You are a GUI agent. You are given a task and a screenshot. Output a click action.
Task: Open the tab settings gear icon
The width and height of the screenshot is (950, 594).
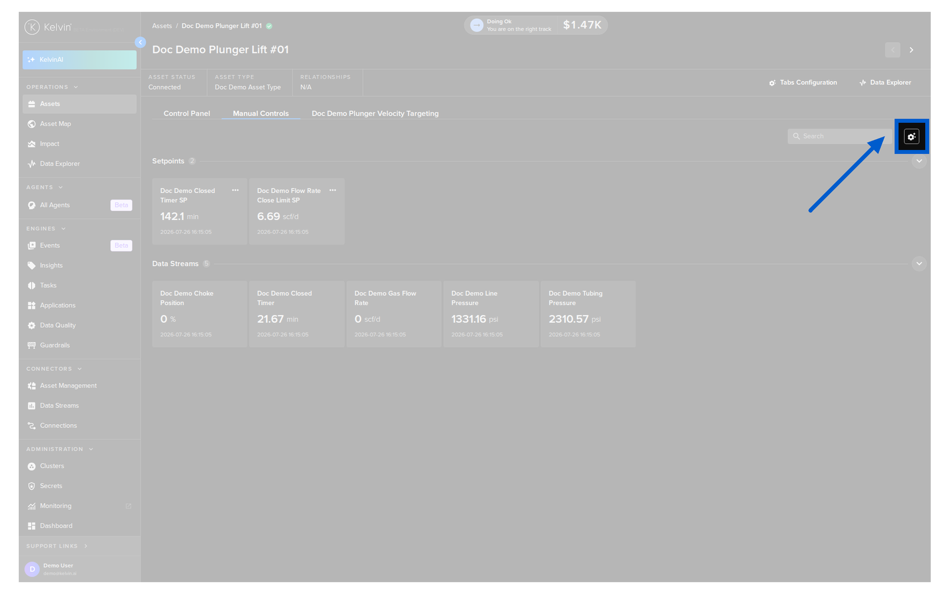911,136
